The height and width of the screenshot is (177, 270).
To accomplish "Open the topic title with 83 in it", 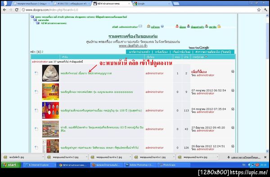I will pos(102,129).
